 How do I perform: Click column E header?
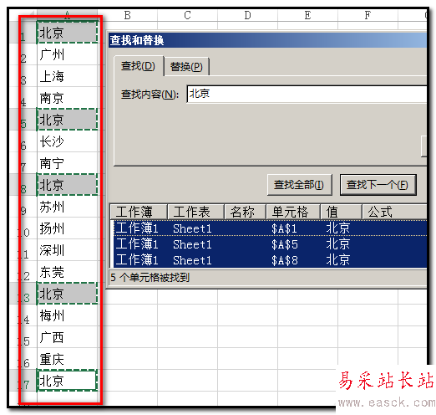coord(307,15)
